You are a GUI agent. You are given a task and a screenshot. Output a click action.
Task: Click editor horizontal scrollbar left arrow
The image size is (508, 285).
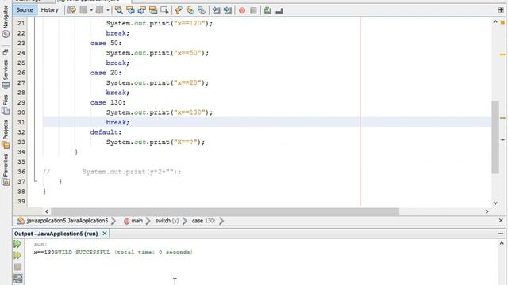click(47, 211)
